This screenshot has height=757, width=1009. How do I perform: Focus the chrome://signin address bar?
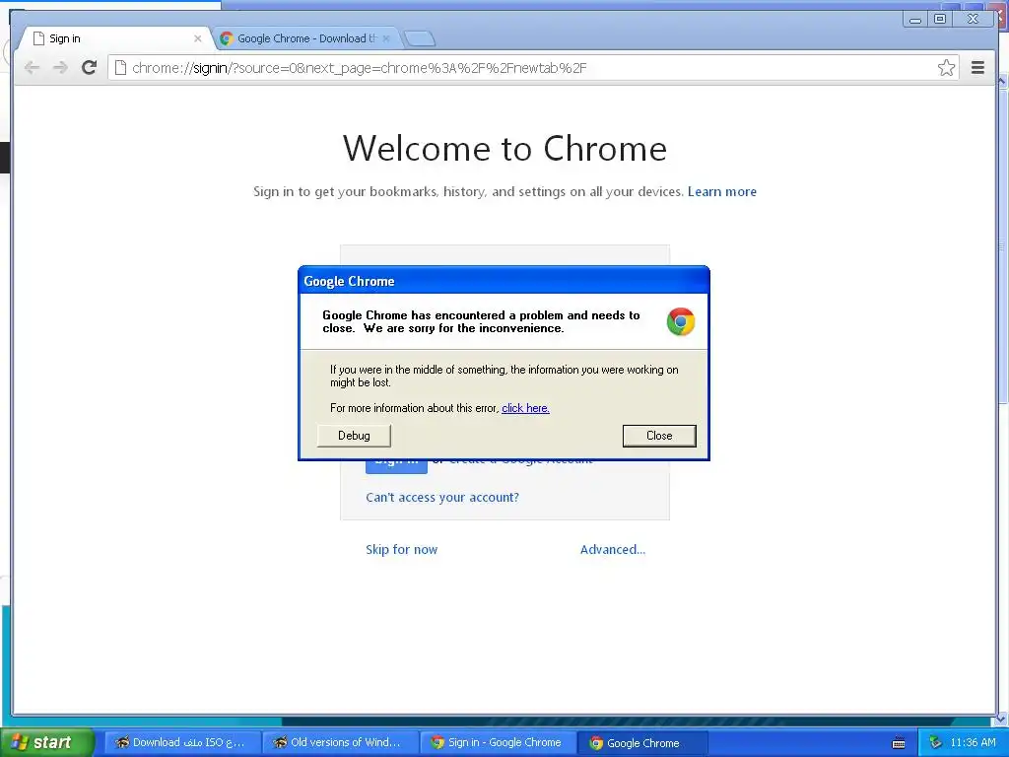533,68
